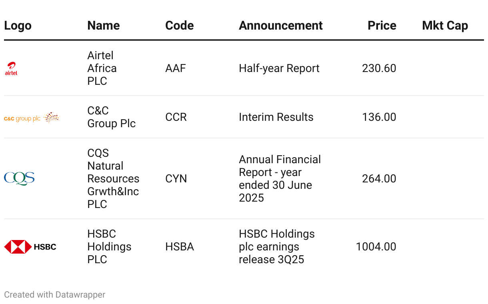Click the CYN ticker code

[x=176, y=178]
